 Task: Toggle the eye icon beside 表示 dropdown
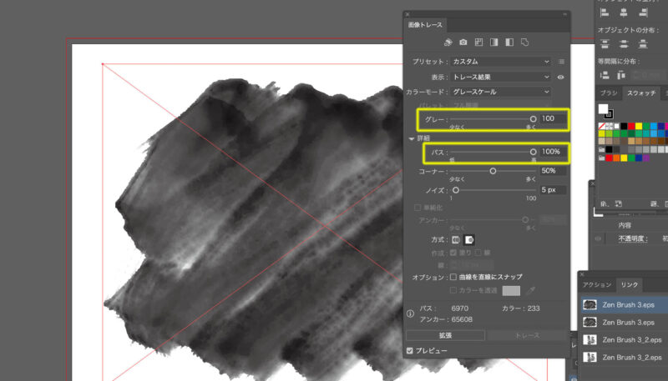click(x=561, y=77)
